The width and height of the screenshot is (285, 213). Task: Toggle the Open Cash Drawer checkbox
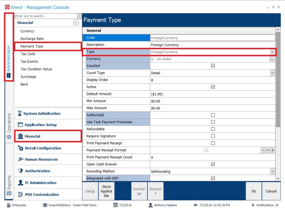tap(213, 164)
